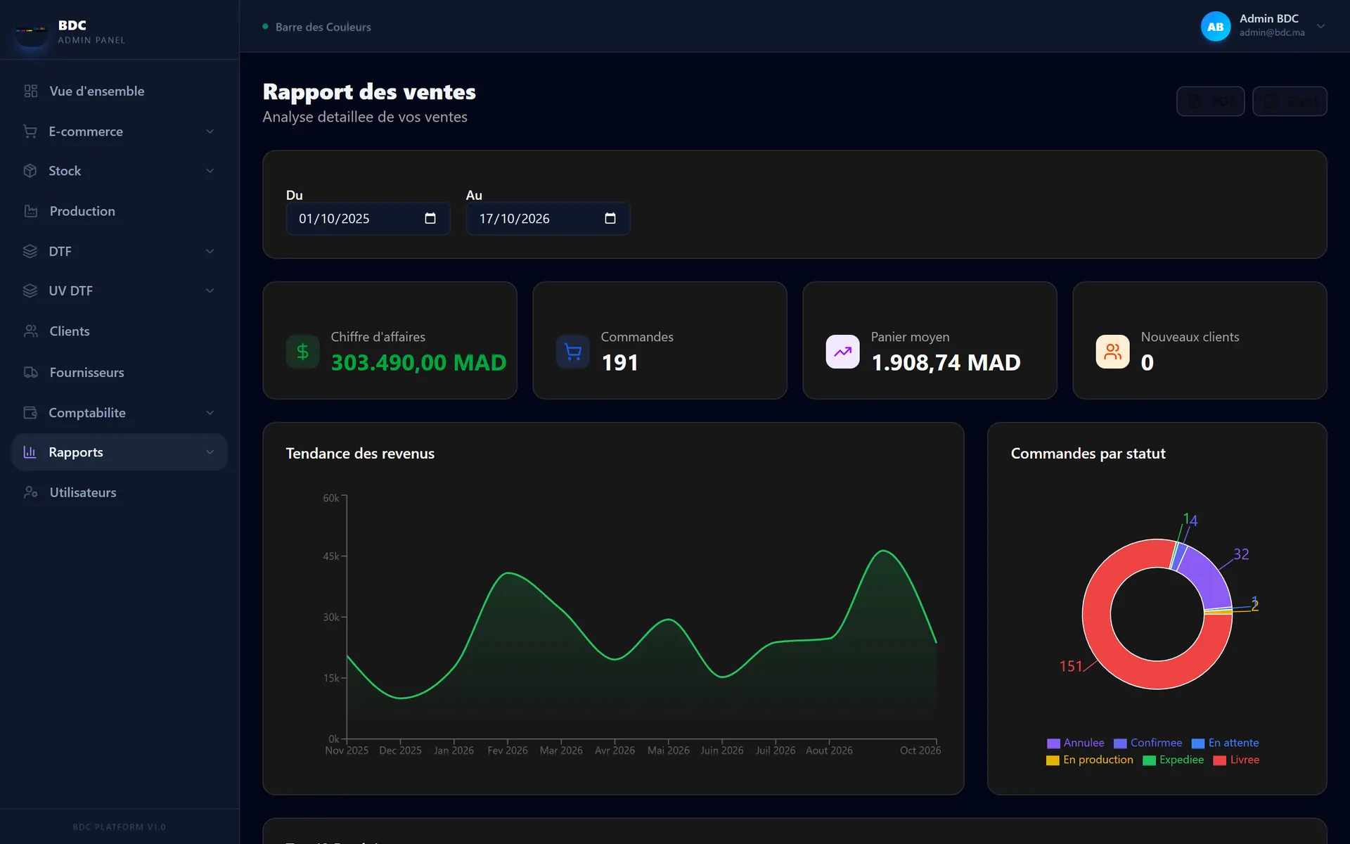Click the Rapports bar chart icon
This screenshot has height=844, width=1350.
click(30, 452)
